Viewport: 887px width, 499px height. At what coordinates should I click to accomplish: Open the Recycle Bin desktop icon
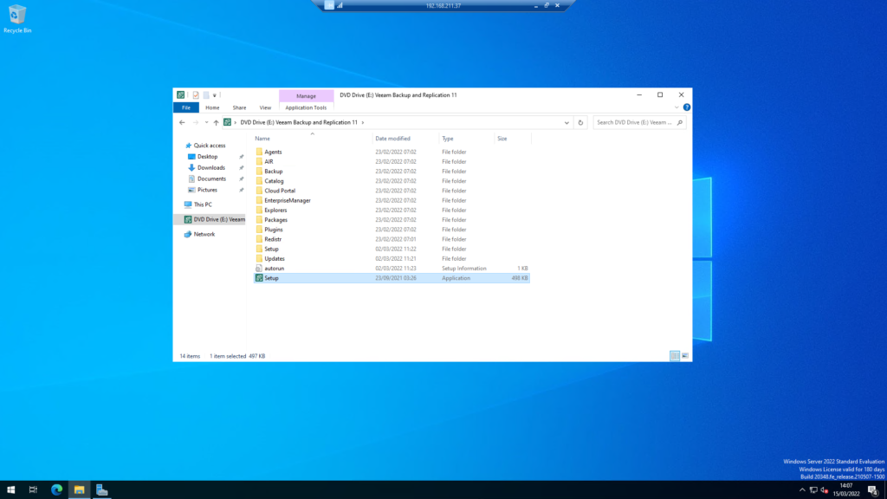17,19
